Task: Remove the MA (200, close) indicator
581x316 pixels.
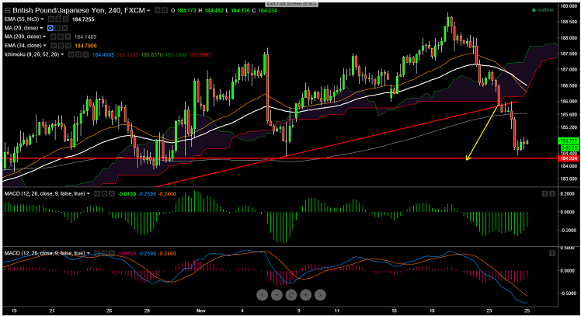Action: 68,36
